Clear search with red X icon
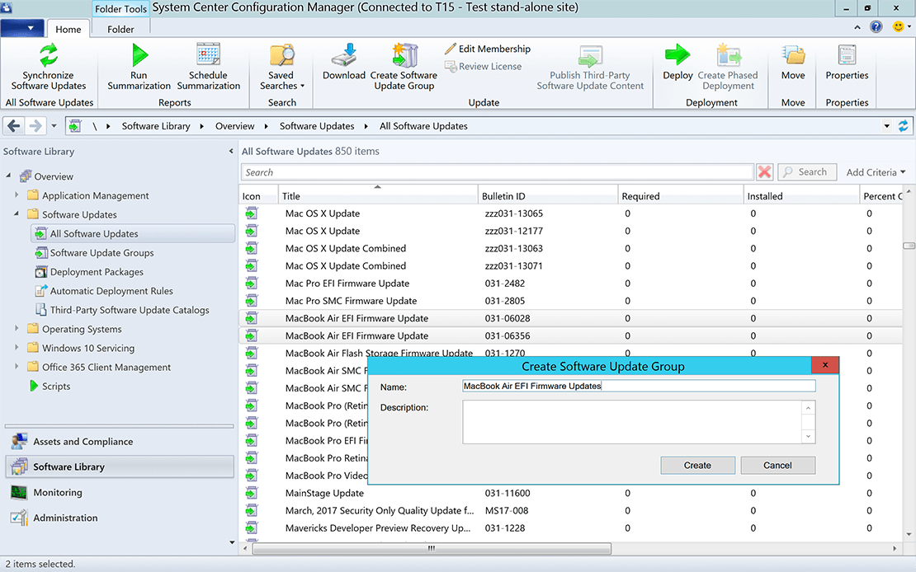Screen dimensions: 916x572 (765, 172)
